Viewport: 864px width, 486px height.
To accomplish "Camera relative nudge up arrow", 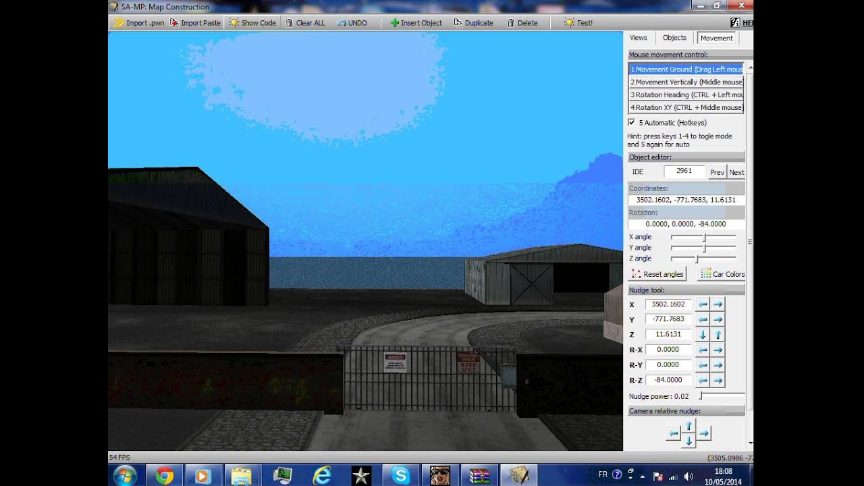I will click(x=688, y=426).
